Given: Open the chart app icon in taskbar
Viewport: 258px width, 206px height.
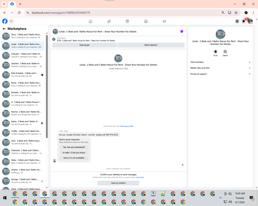Looking at the screenshot, I should pos(163,194).
